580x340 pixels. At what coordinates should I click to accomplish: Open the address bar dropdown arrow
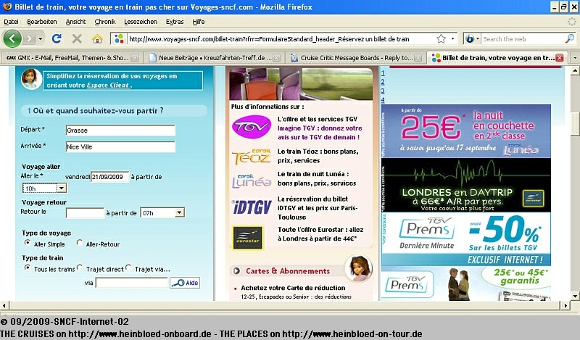pyautogui.click(x=452, y=38)
